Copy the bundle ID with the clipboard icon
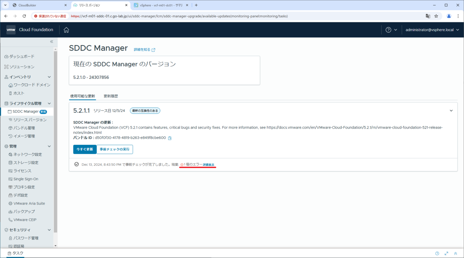The height and width of the screenshot is (258, 464). tap(170, 138)
